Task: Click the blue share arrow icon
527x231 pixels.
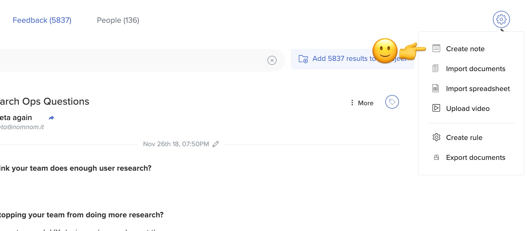Action: tap(52, 118)
